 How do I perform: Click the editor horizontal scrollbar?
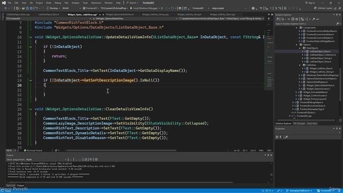[122, 151]
